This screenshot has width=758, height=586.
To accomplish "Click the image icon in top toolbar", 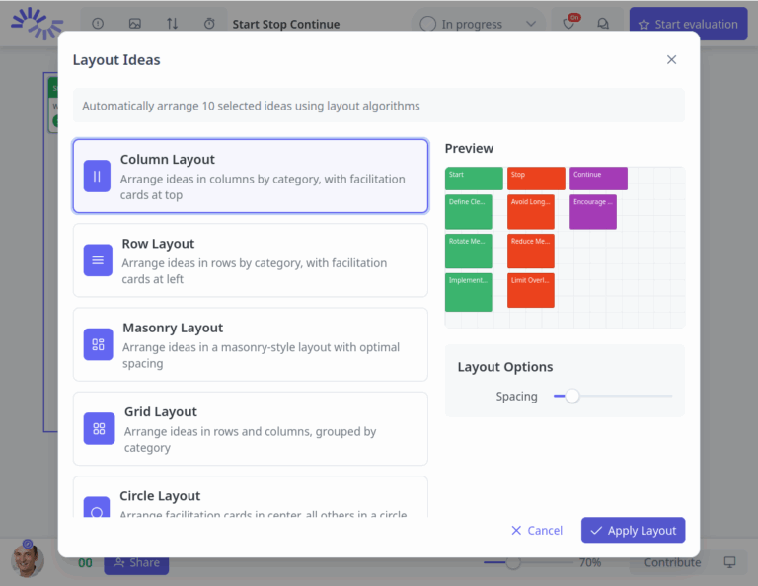I will pos(135,24).
